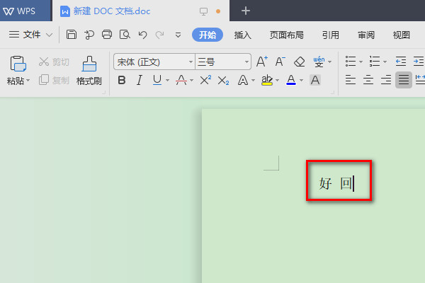Toggle Underline formatting

157,80
